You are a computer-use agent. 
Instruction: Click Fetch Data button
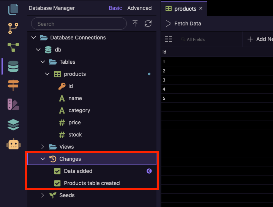[183, 24]
